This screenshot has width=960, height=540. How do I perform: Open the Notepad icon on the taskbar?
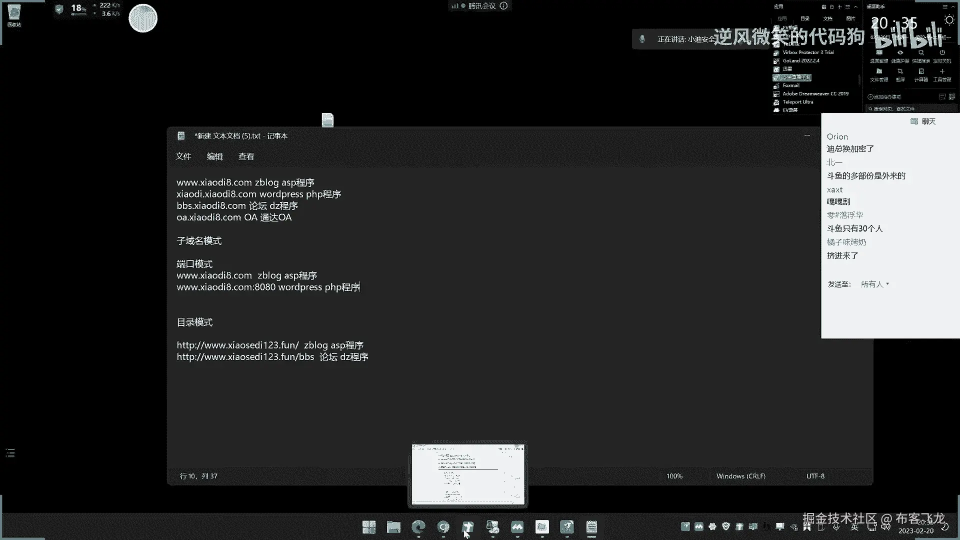pos(591,527)
